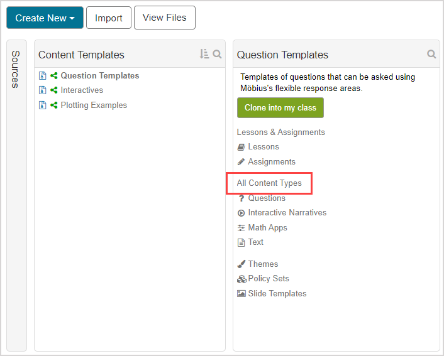Click the image icon beside Slide Templates

click(241, 293)
